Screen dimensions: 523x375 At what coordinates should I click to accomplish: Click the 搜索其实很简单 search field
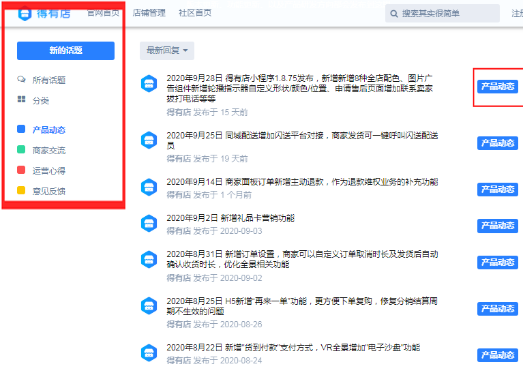click(x=443, y=14)
